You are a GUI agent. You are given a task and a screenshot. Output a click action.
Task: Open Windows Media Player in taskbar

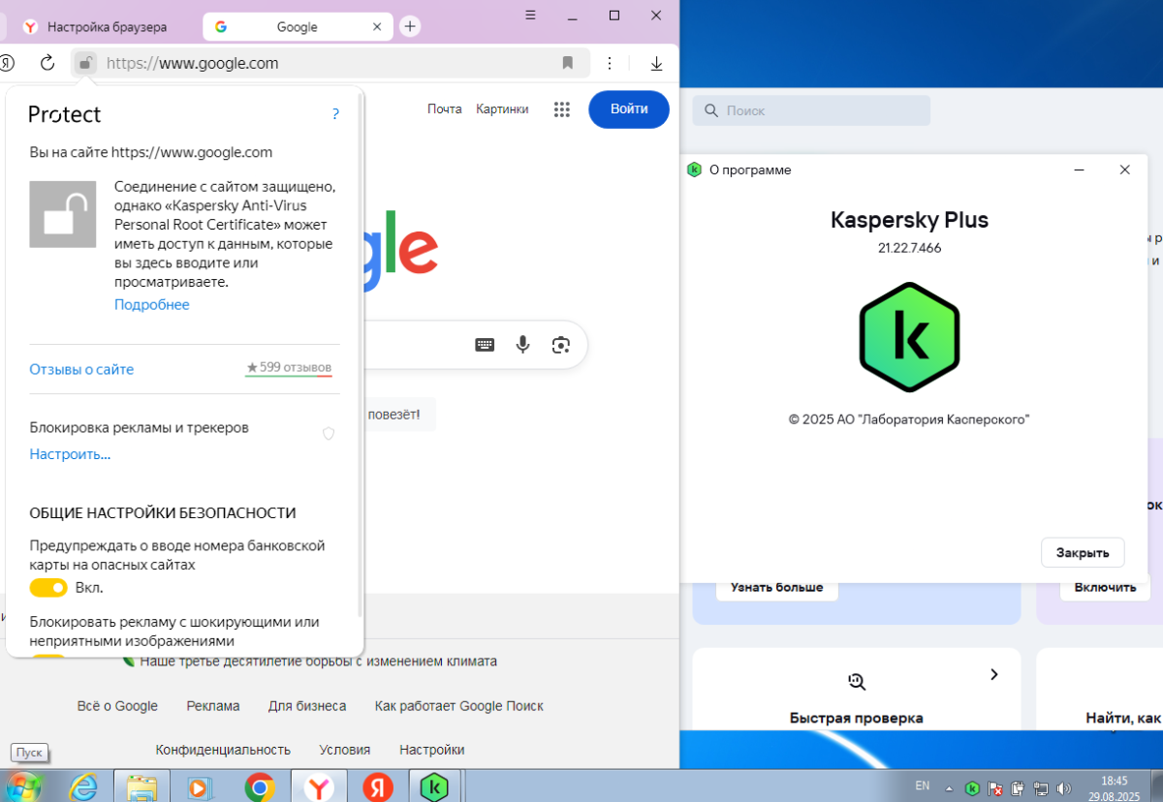click(x=200, y=787)
